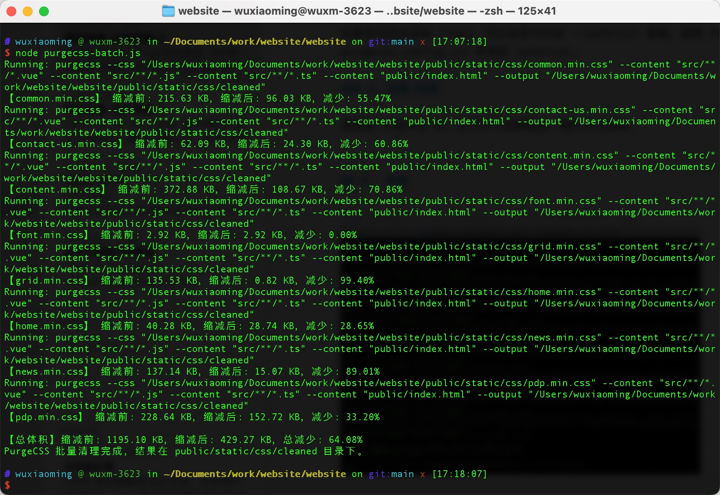Screen dimensions: 720x495
Task: Click the 64.08% total reduction value
Action: [346, 440]
